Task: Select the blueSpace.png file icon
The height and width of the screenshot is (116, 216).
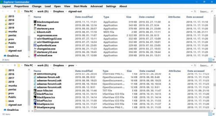Action: (35, 107)
